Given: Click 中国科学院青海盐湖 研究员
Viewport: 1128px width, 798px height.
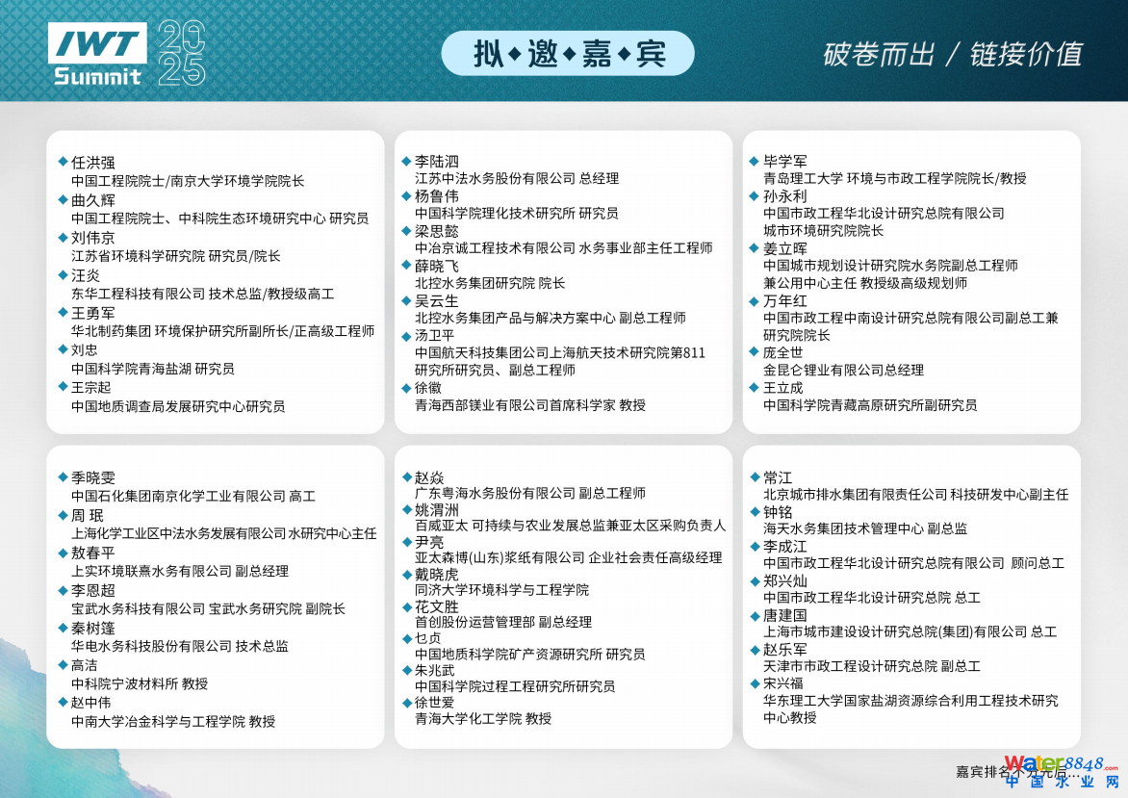Looking at the screenshot, I should (x=152, y=369).
